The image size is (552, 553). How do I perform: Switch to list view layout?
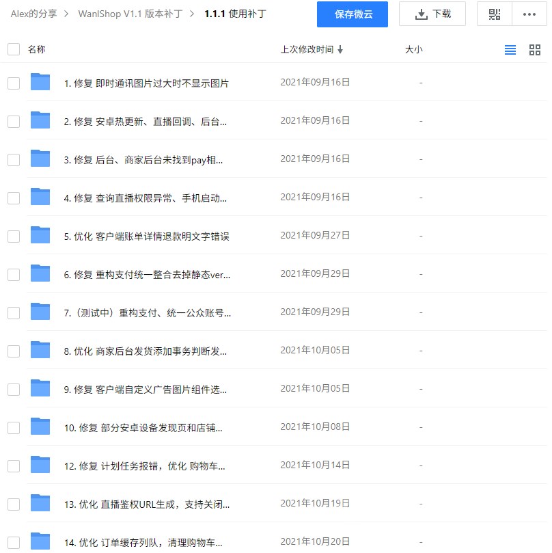click(x=510, y=50)
